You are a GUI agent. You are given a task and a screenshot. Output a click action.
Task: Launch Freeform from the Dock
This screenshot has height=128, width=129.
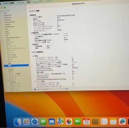click(122, 121)
